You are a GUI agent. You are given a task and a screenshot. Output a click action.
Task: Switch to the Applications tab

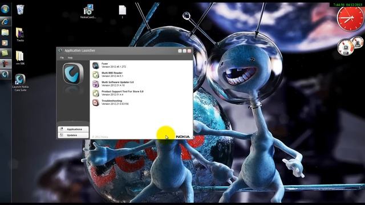coord(74,129)
